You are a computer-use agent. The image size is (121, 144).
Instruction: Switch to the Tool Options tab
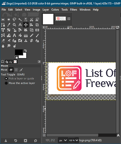2,62
